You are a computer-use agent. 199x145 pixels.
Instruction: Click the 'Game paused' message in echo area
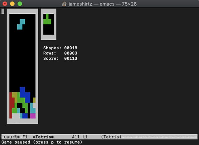point(42,142)
